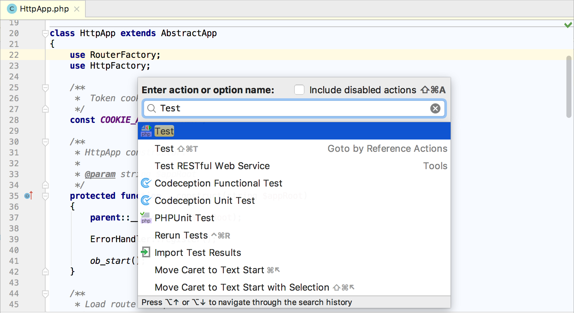Click the protected keyword line 35
This screenshot has width=574, height=313.
[93, 196]
